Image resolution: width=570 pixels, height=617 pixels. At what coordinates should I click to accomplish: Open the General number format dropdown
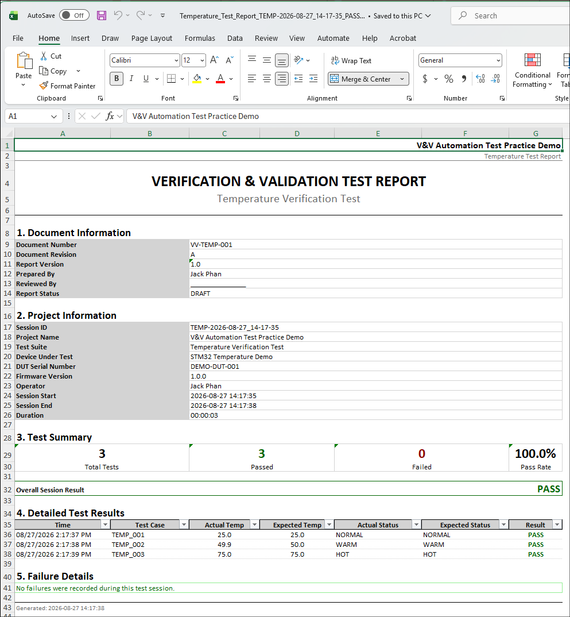point(498,60)
